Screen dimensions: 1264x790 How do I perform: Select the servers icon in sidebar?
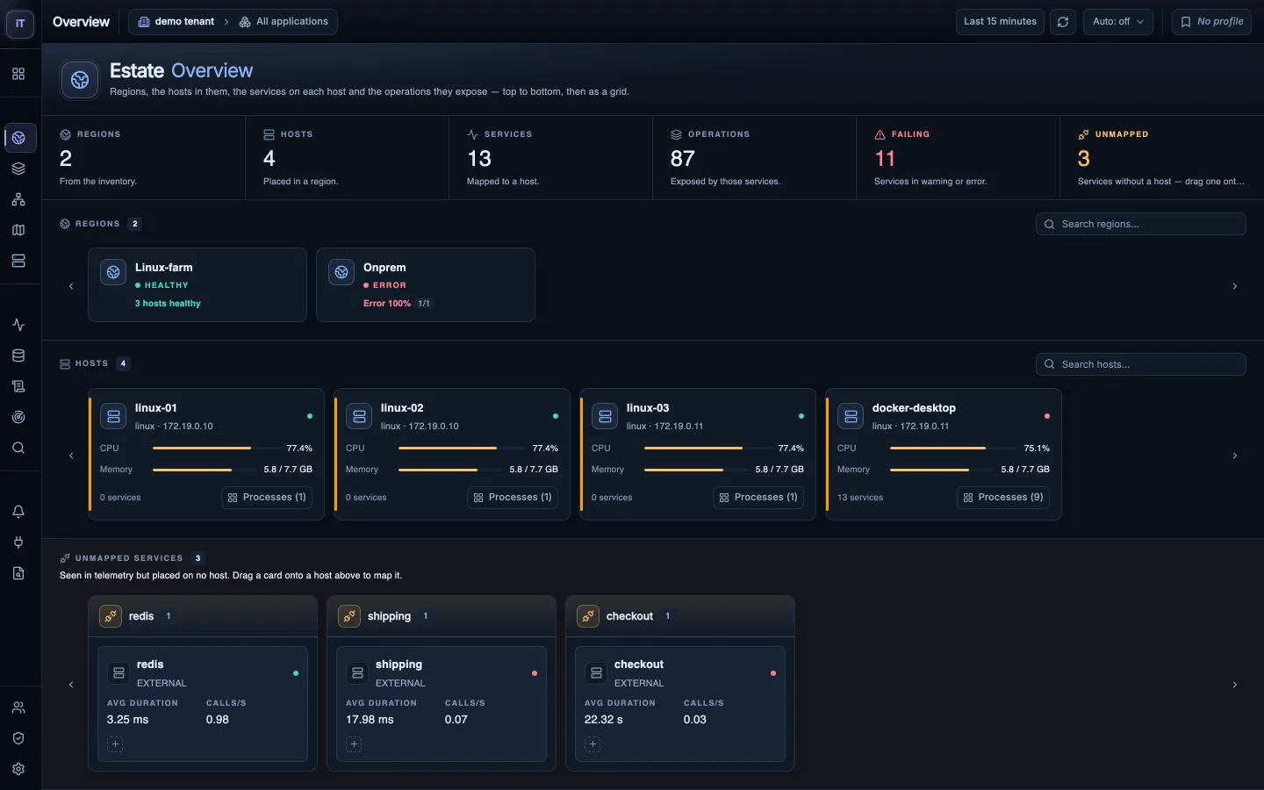click(18, 261)
